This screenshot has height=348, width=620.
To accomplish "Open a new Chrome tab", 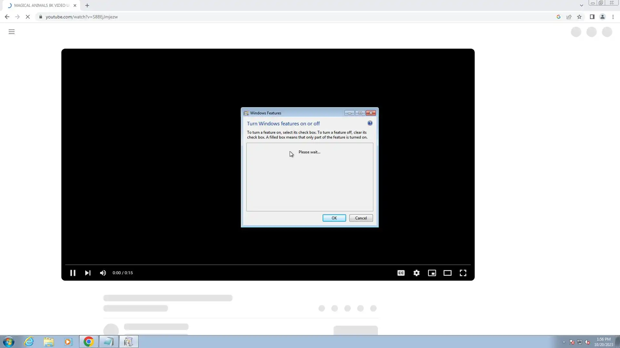I will (x=87, y=5).
